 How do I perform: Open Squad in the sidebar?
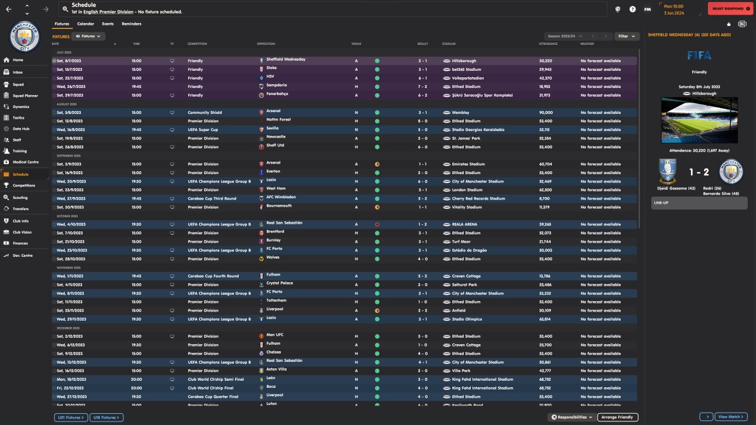tap(25, 84)
